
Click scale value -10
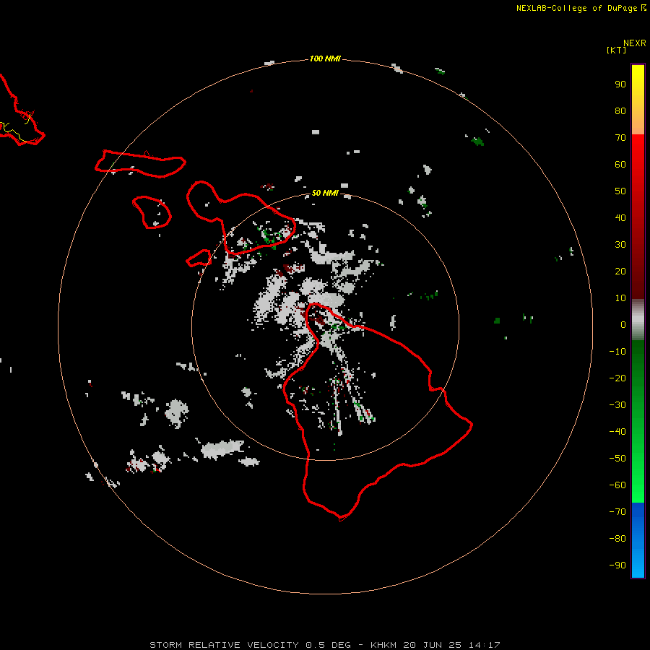617,352
